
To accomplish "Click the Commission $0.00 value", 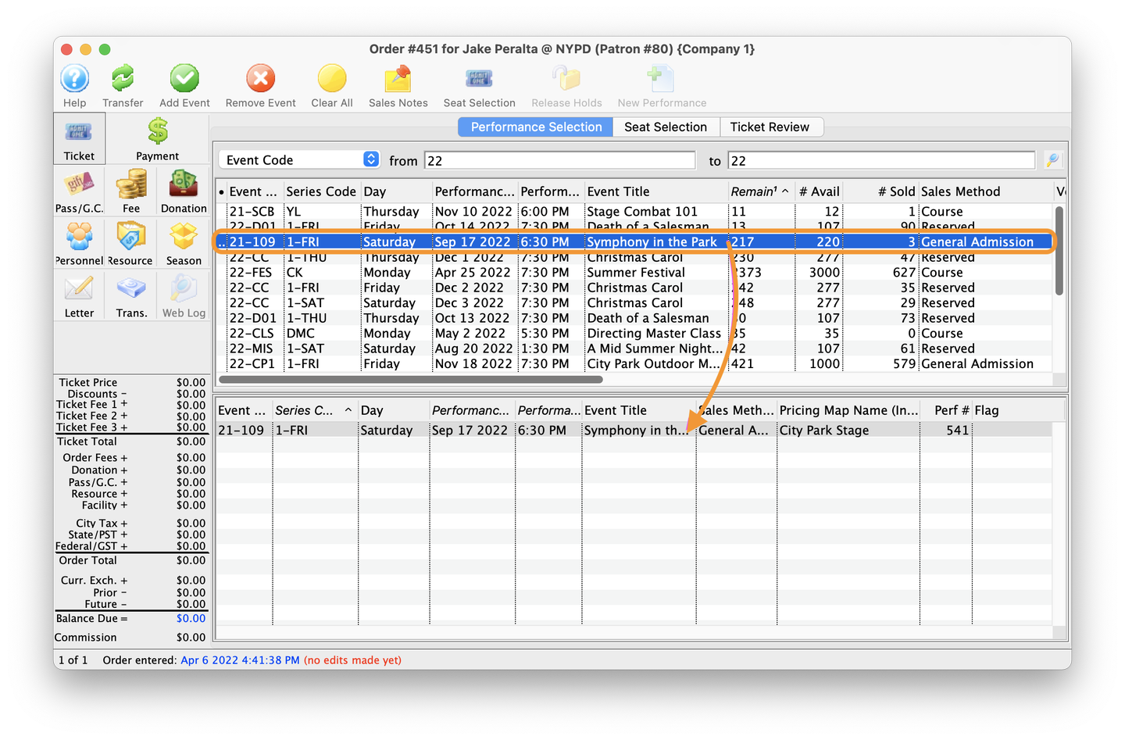I will [191, 638].
